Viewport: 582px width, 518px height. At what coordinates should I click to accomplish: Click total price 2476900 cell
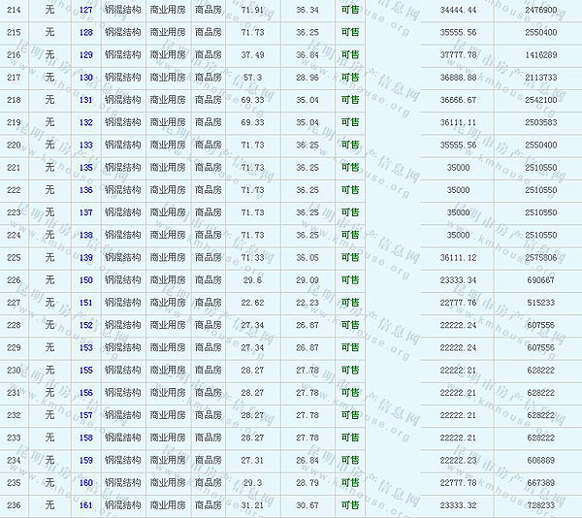(x=540, y=10)
